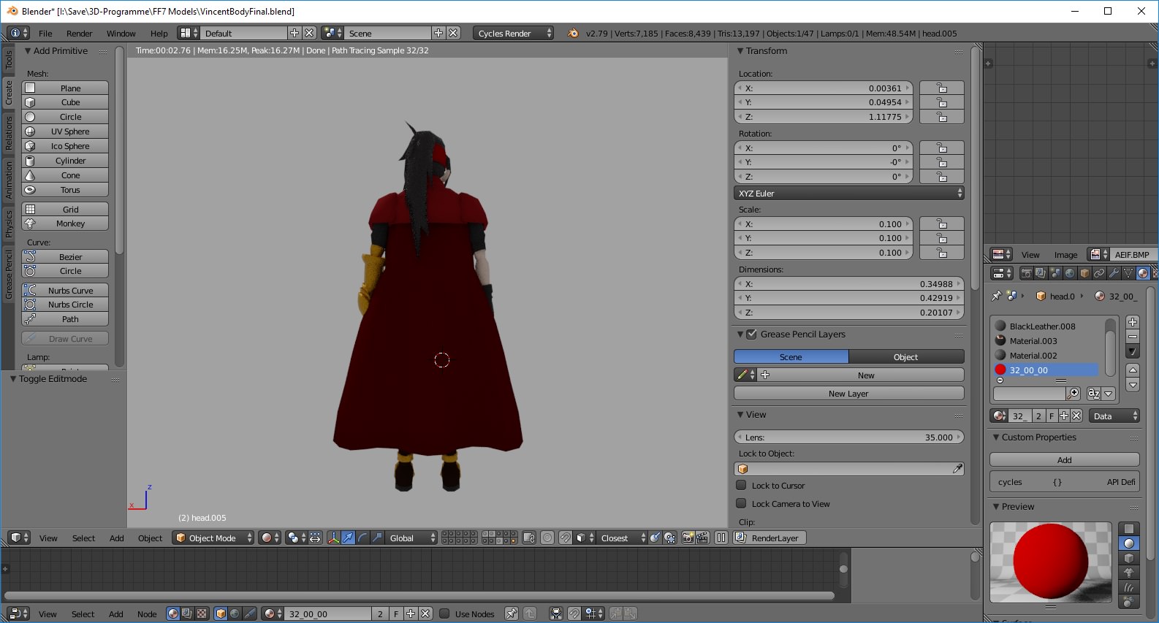Add a Monkey mesh primitive

(65, 223)
